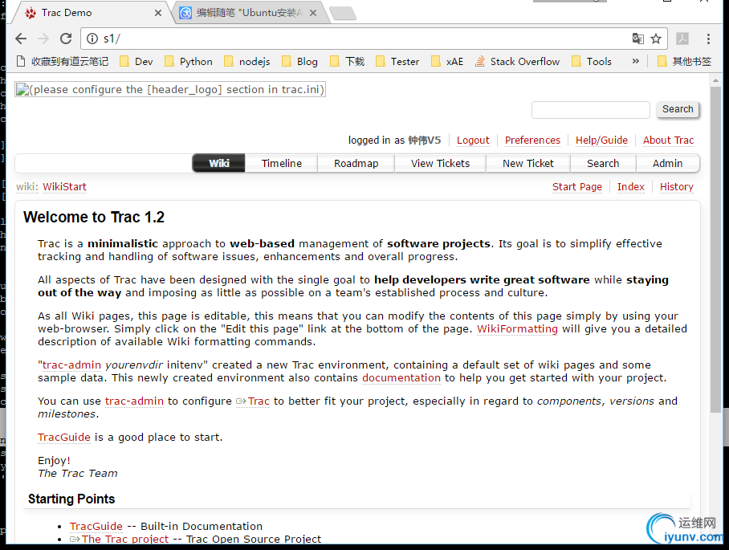Open the View Tickets navigation tab

[x=440, y=163]
